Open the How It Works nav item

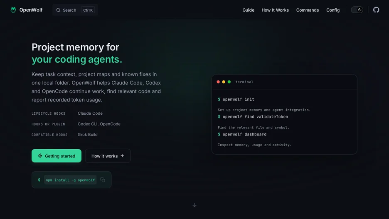(x=275, y=10)
